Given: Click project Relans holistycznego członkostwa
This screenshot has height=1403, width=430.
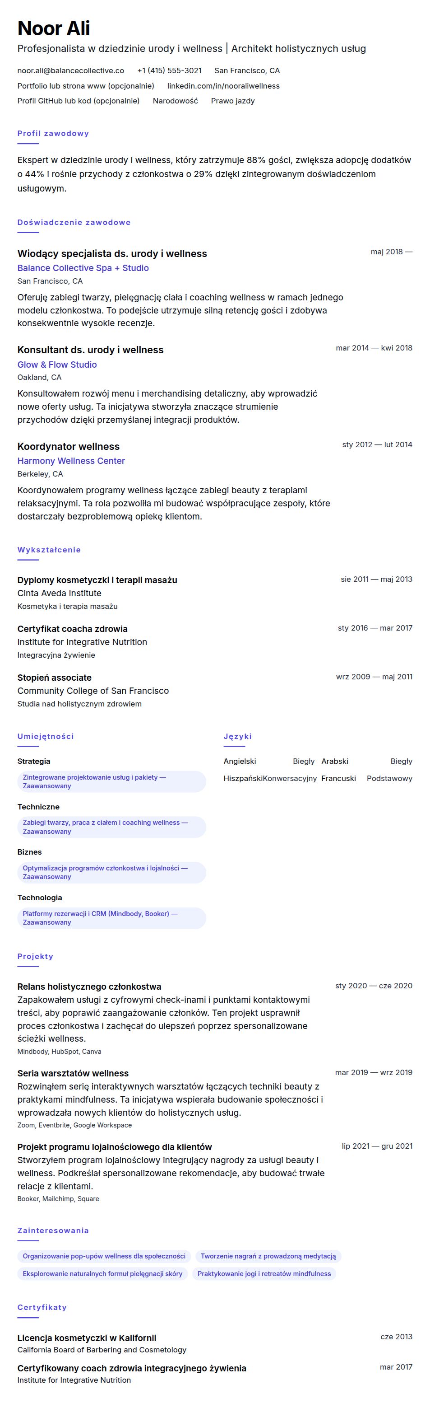Looking at the screenshot, I should (x=89, y=987).
